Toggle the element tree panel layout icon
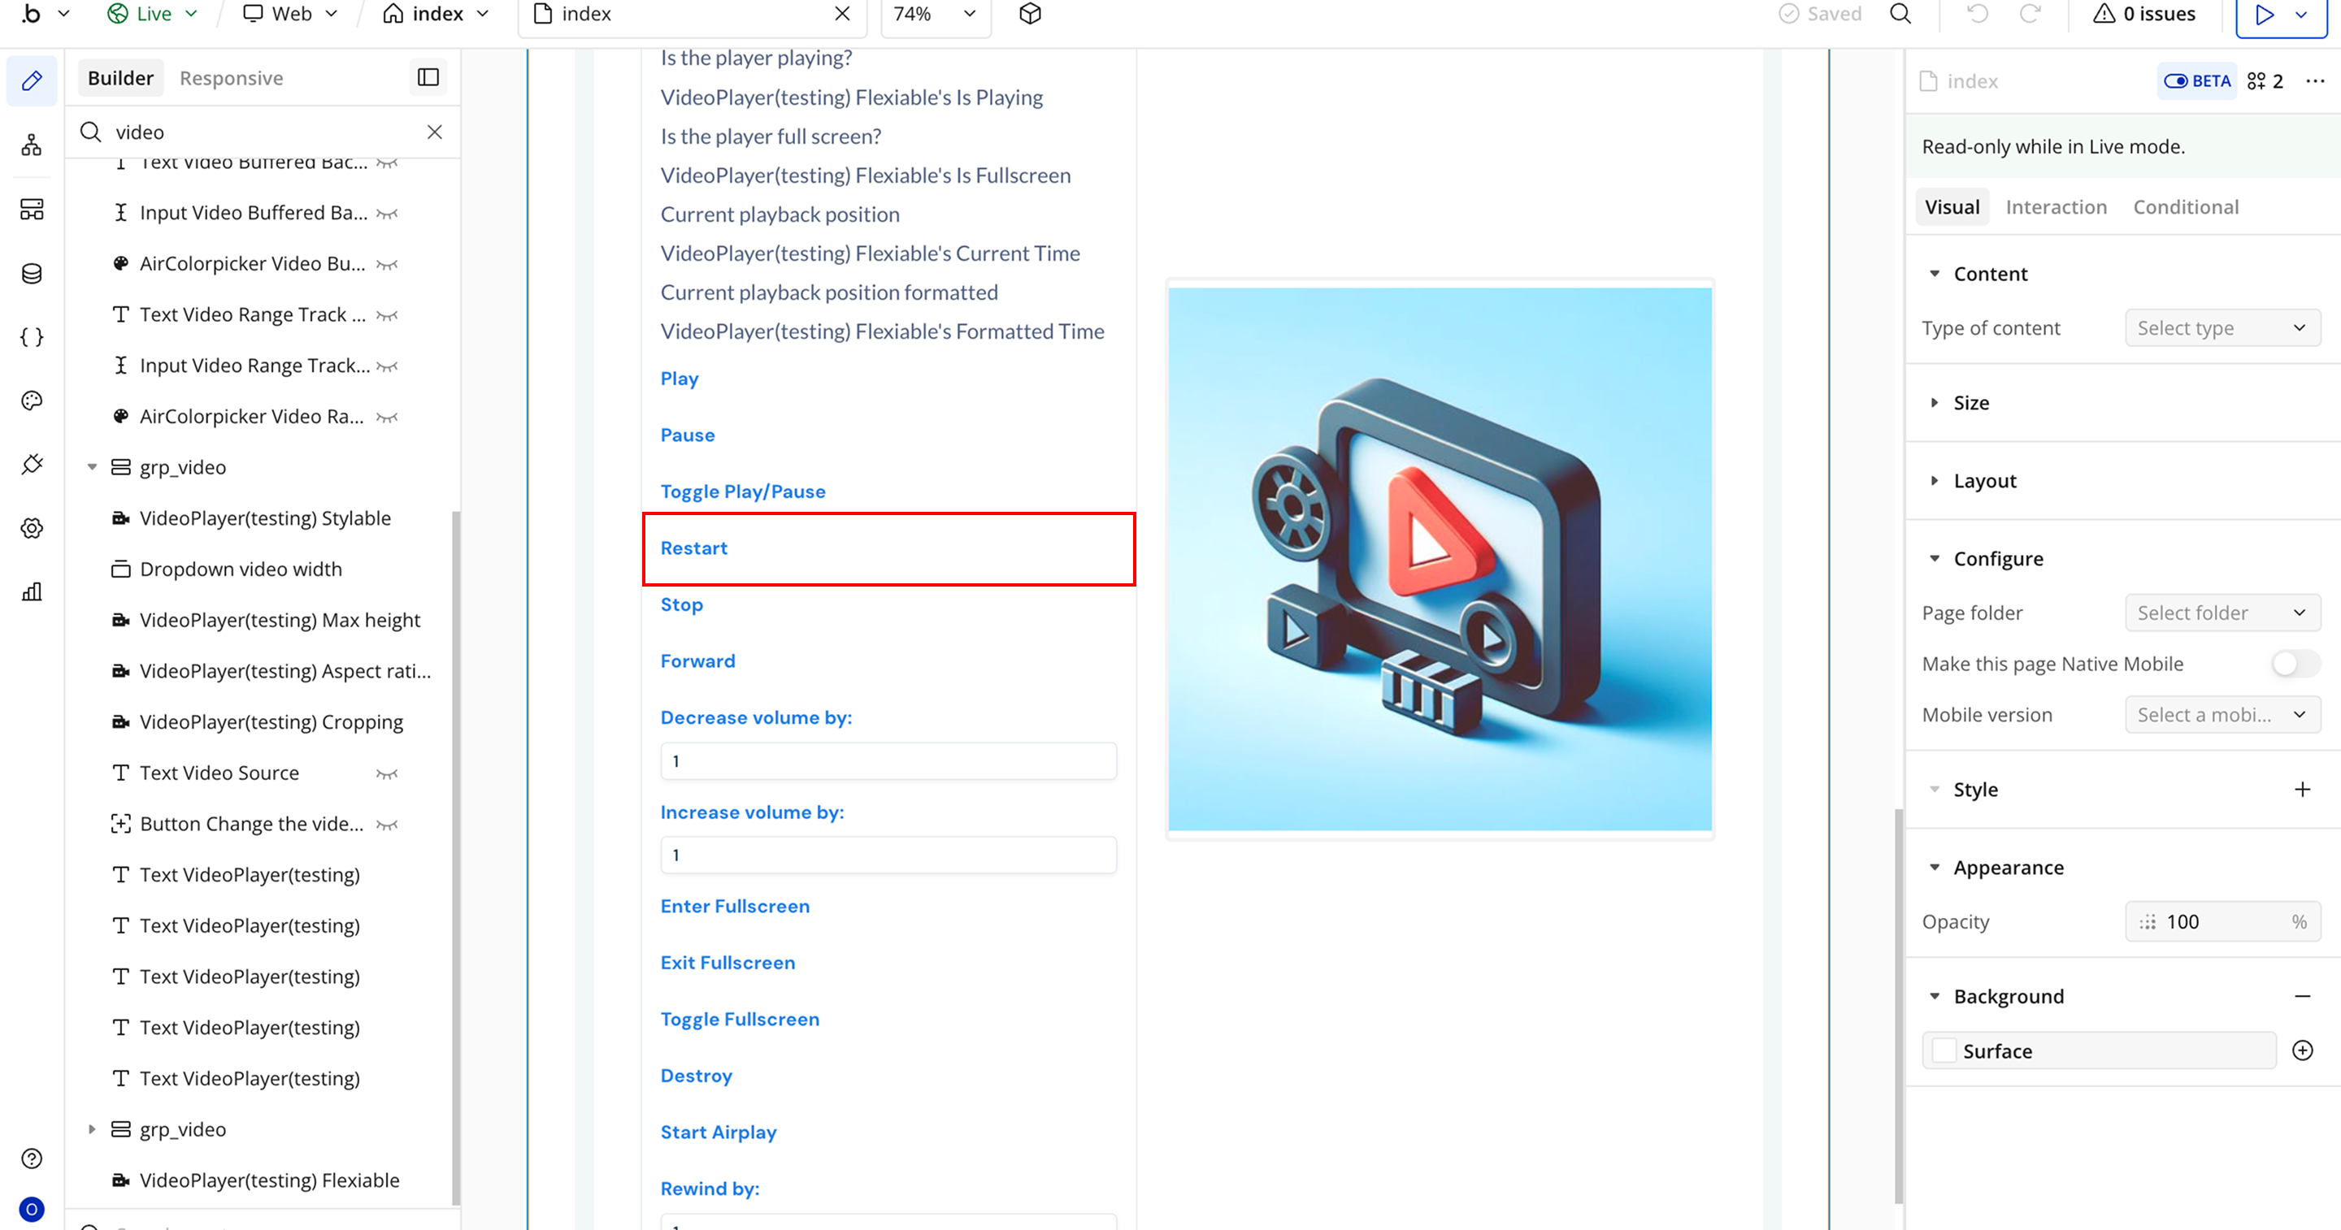The image size is (2341, 1230). pos(428,78)
